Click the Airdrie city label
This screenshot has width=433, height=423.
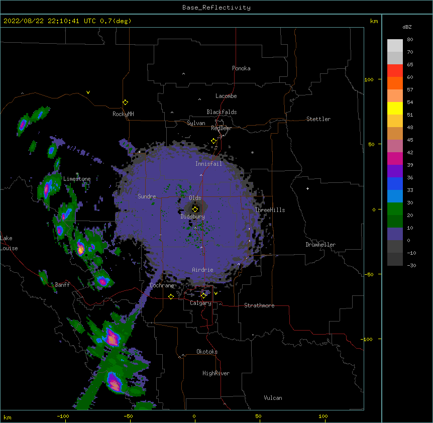[203, 270]
